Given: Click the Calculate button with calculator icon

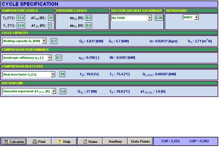Looking at the screenshot, I should point(14,142).
